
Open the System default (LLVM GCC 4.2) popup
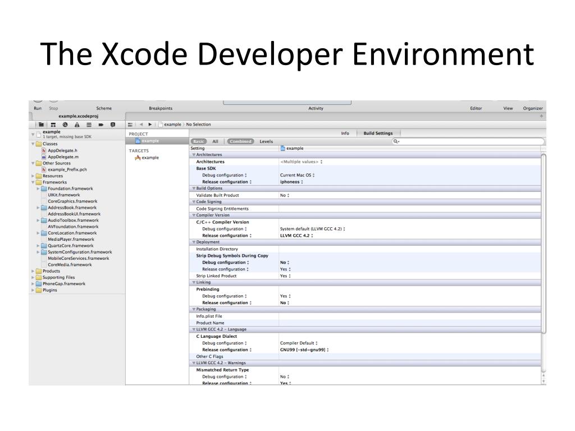tap(312, 229)
